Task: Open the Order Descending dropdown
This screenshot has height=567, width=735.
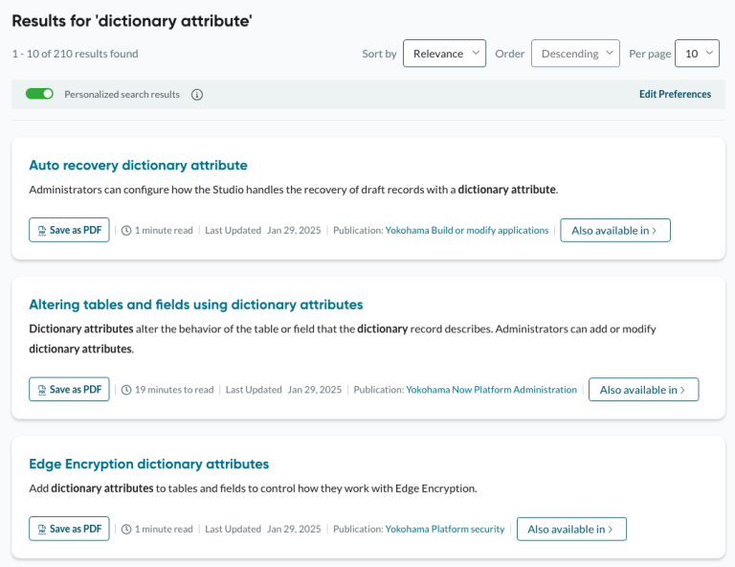Action: (x=575, y=54)
